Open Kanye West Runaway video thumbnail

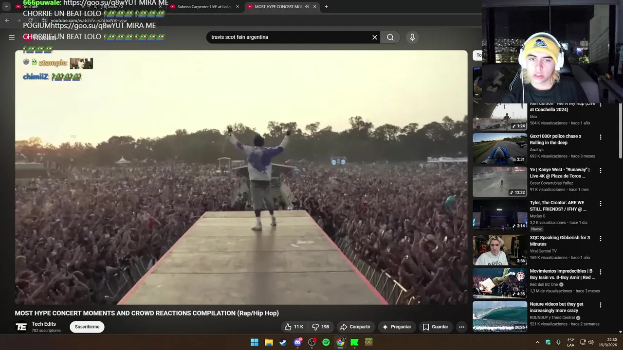click(x=500, y=181)
